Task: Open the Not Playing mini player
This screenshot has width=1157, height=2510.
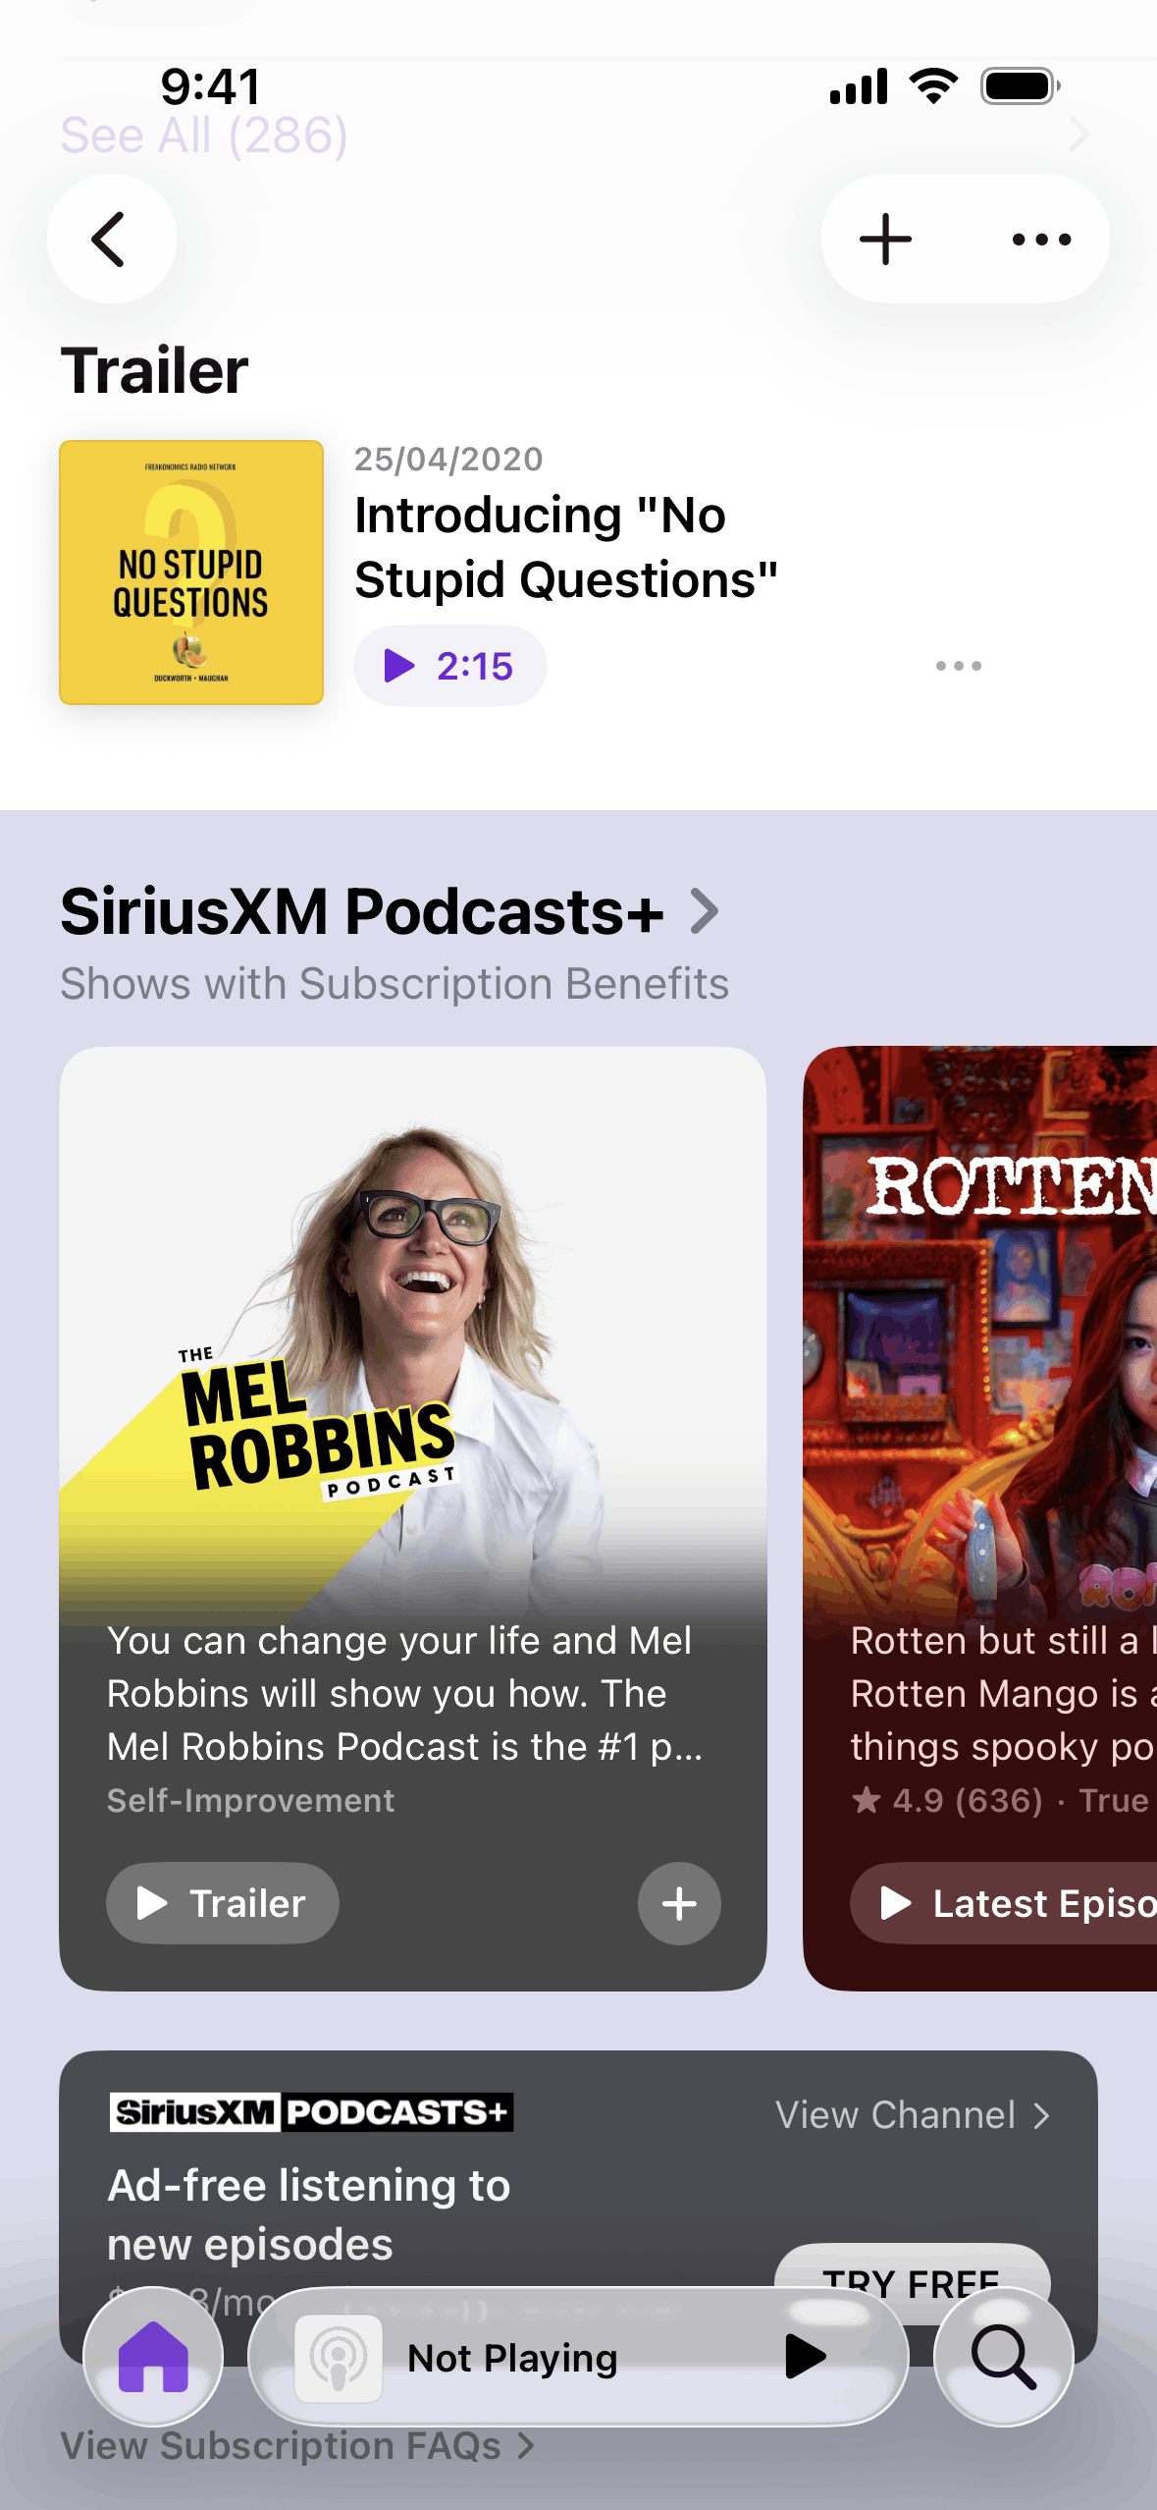Action: [x=578, y=2356]
